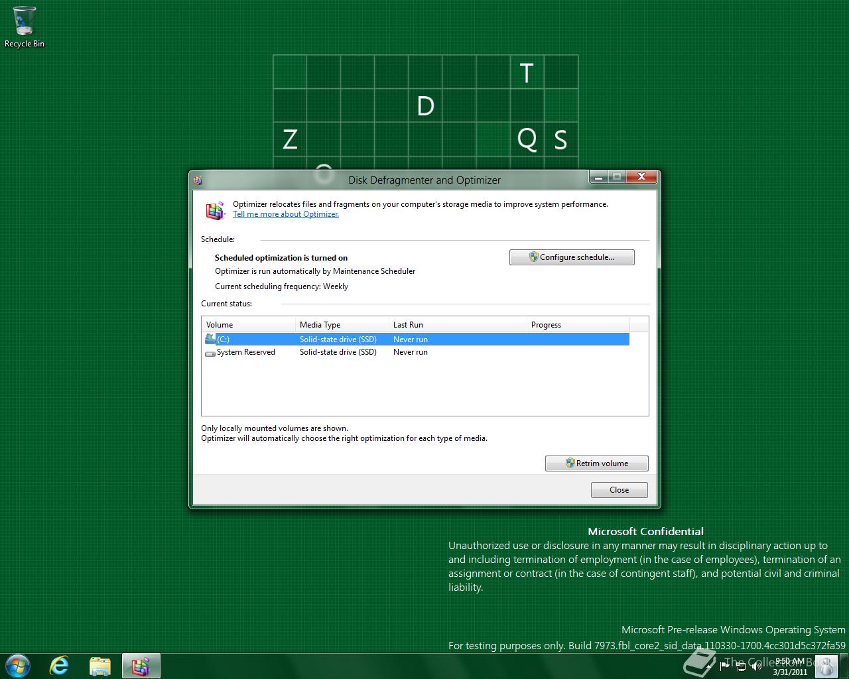This screenshot has height=679, width=849.
Task: Click the C: drive icon in list
Action: pos(210,339)
